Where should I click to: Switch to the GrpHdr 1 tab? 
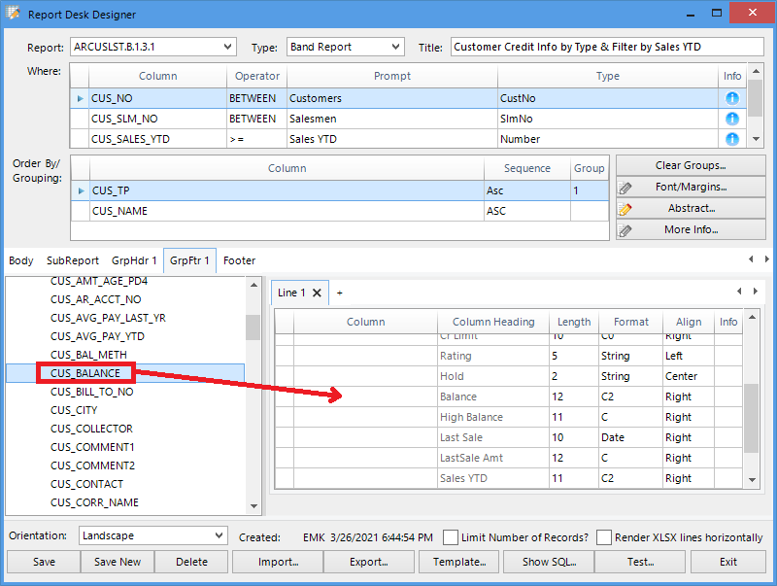tap(134, 260)
